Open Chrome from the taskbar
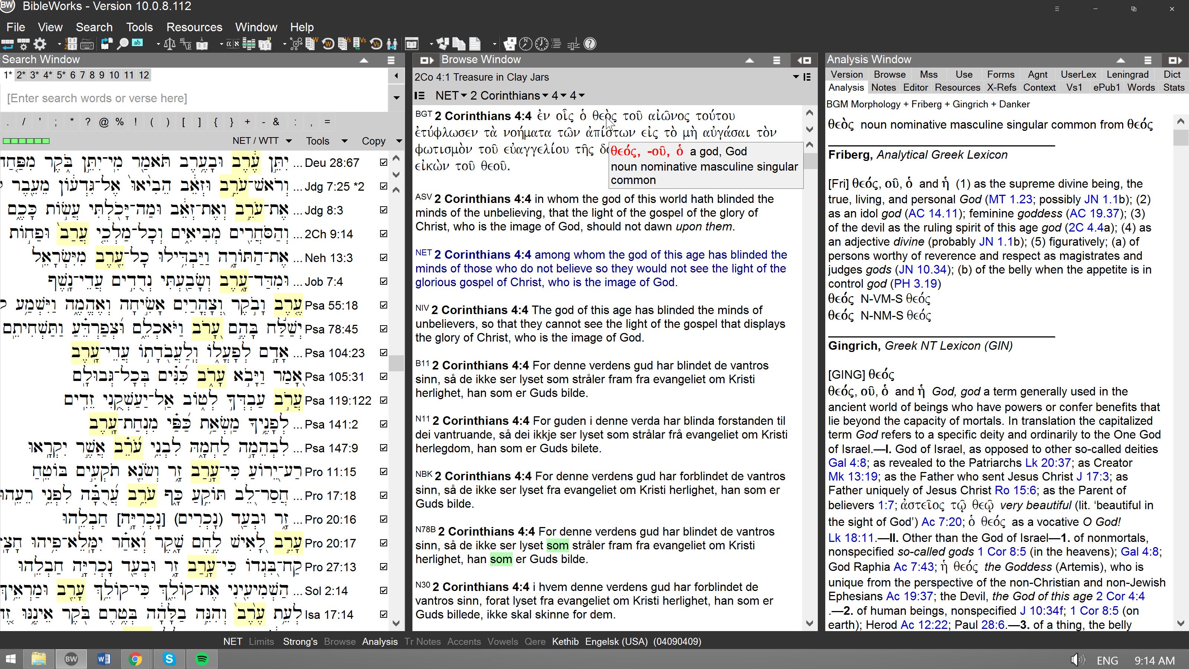The image size is (1189, 669). pos(135,659)
